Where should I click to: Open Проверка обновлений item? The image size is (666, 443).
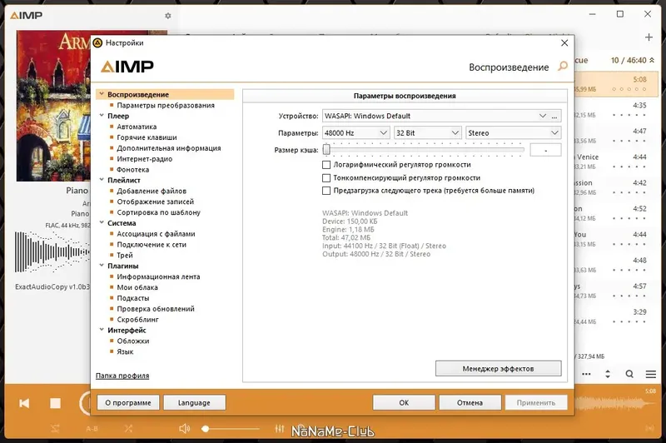coord(156,309)
